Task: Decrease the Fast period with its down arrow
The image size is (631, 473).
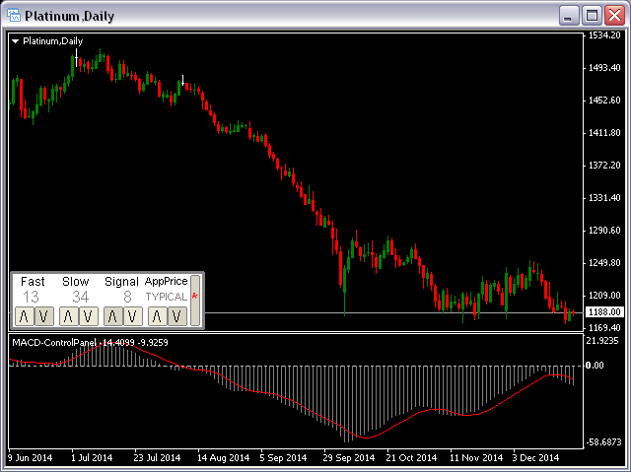Action: [43, 316]
